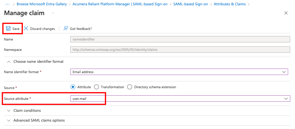Screen dimensions: 295x129
Task: Select the Attribute source radio button
Action: point(73,87)
